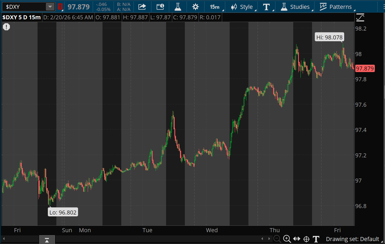The width and height of the screenshot is (385, 244).
Task: Click the zoom out magnifier icon
Action: 277,239
